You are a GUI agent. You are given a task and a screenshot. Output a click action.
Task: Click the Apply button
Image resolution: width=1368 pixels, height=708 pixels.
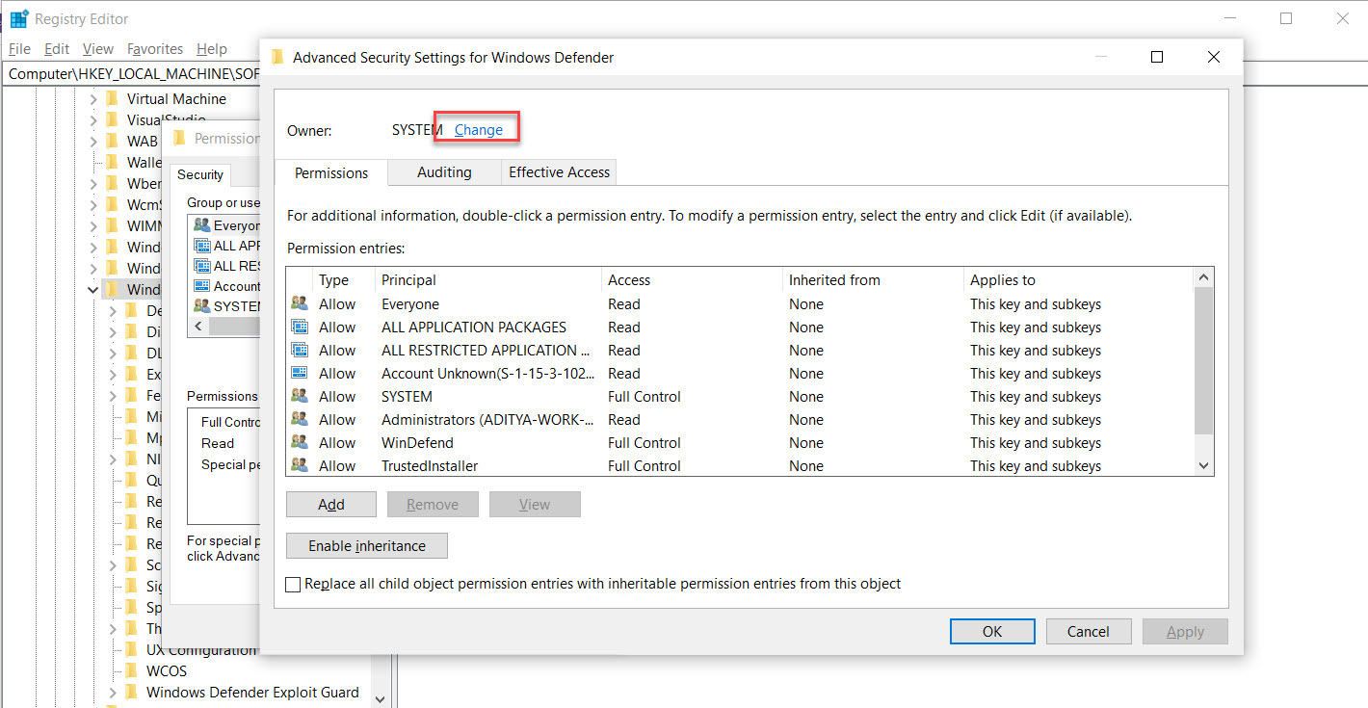(x=1185, y=632)
